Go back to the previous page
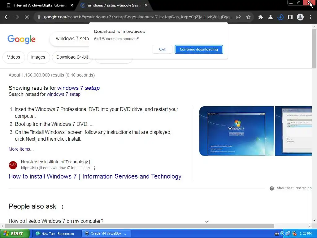The image size is (317, 238). tap(7, 17)
